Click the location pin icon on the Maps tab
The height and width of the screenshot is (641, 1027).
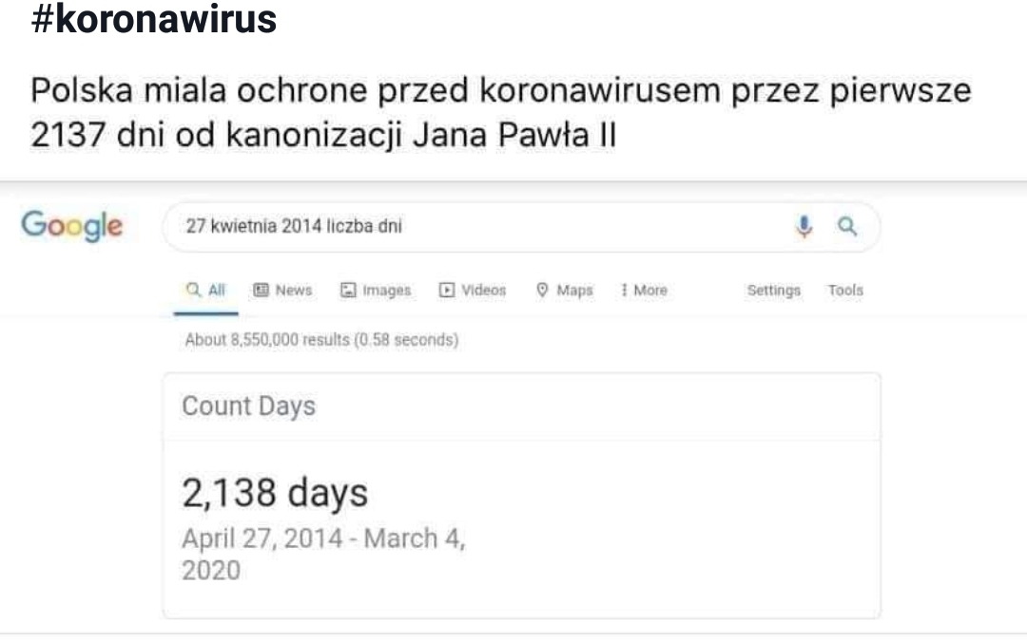[542, 291]
